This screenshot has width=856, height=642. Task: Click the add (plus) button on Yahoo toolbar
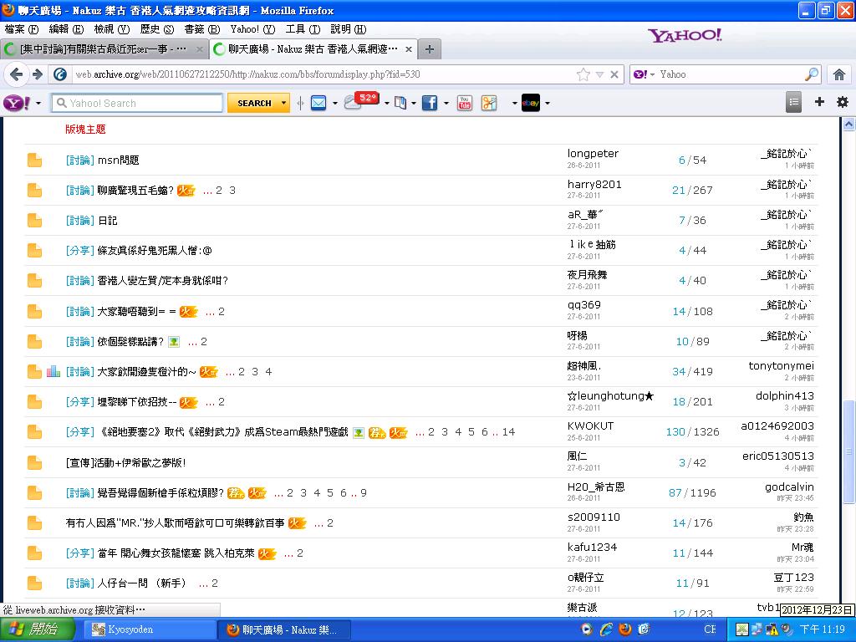[x=819, y=102]
